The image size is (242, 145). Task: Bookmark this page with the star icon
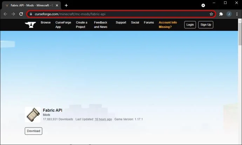pyautogui.click(x=211, y=14)
